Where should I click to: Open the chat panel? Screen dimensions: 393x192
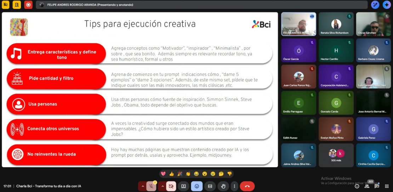click(377, 186)
